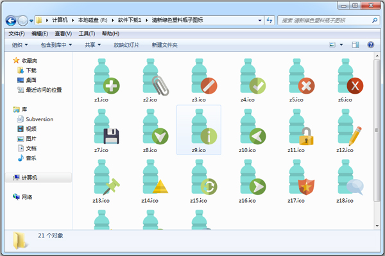Viewport: 385px width, 256px height.
Task: Click 软件下载1 breadcrumb
Action: [x=130, y=20]
